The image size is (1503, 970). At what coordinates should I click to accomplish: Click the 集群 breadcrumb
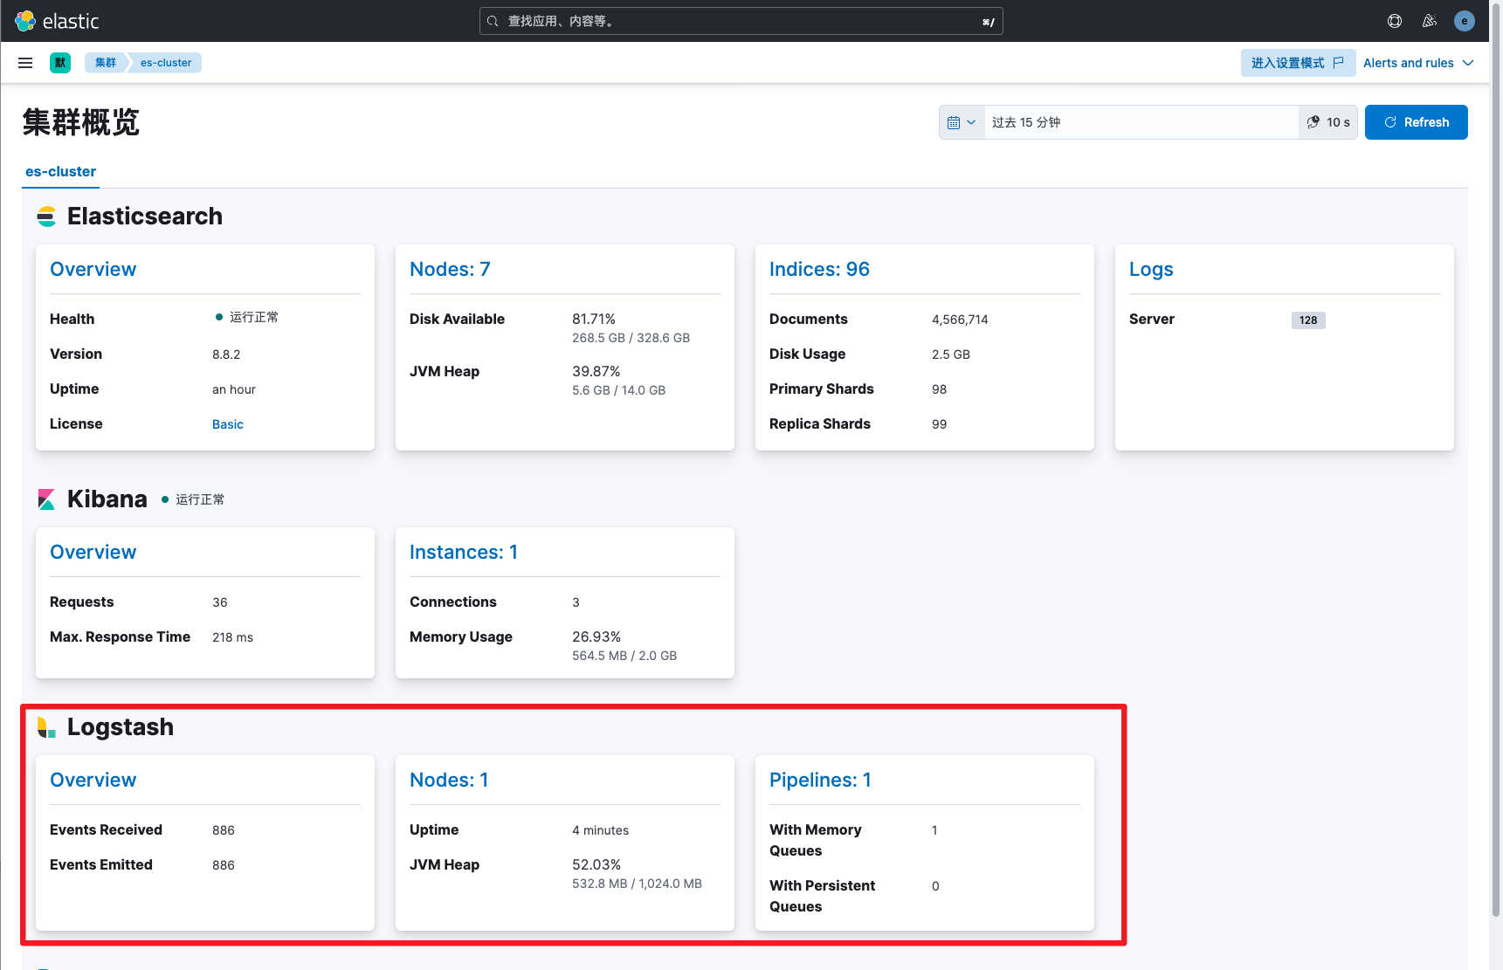106,63
